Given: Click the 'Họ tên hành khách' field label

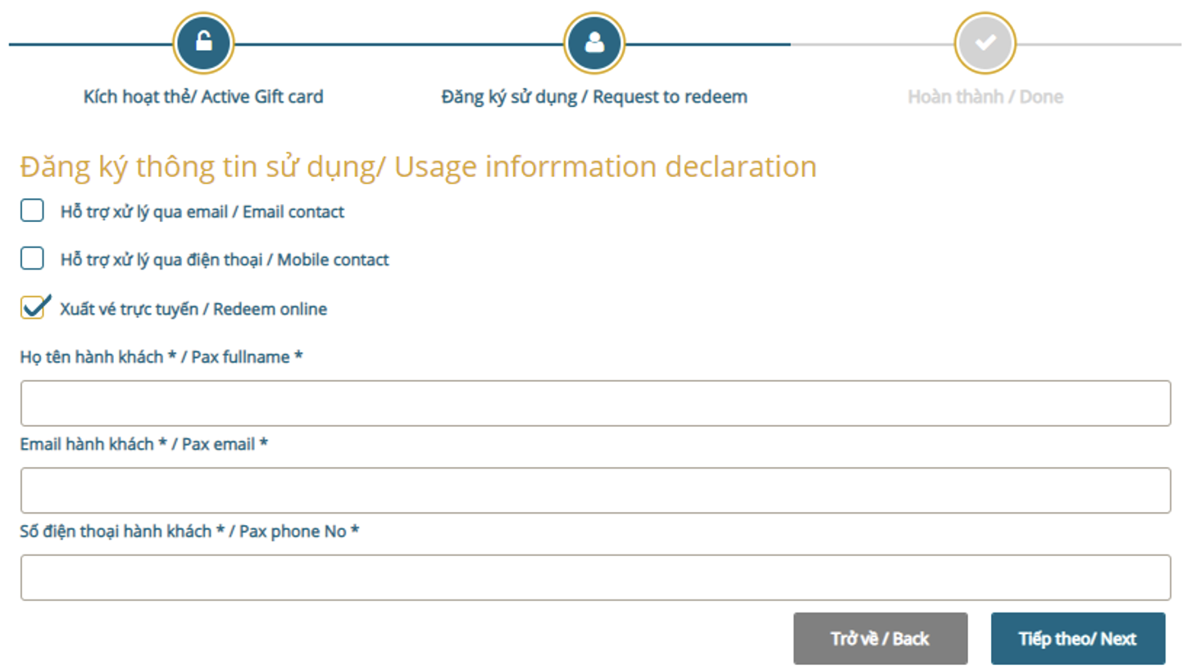Looking at the screenshot, I should (91, 357).
